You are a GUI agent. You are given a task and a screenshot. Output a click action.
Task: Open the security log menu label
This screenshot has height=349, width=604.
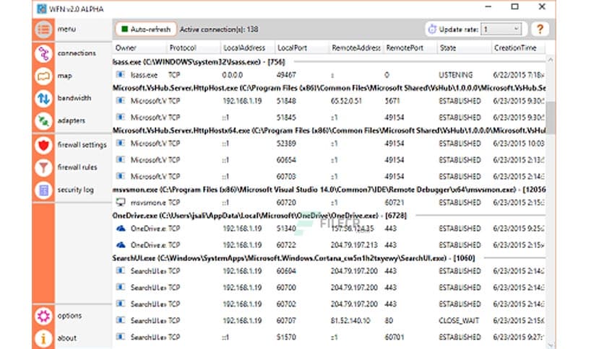[75, 190]
